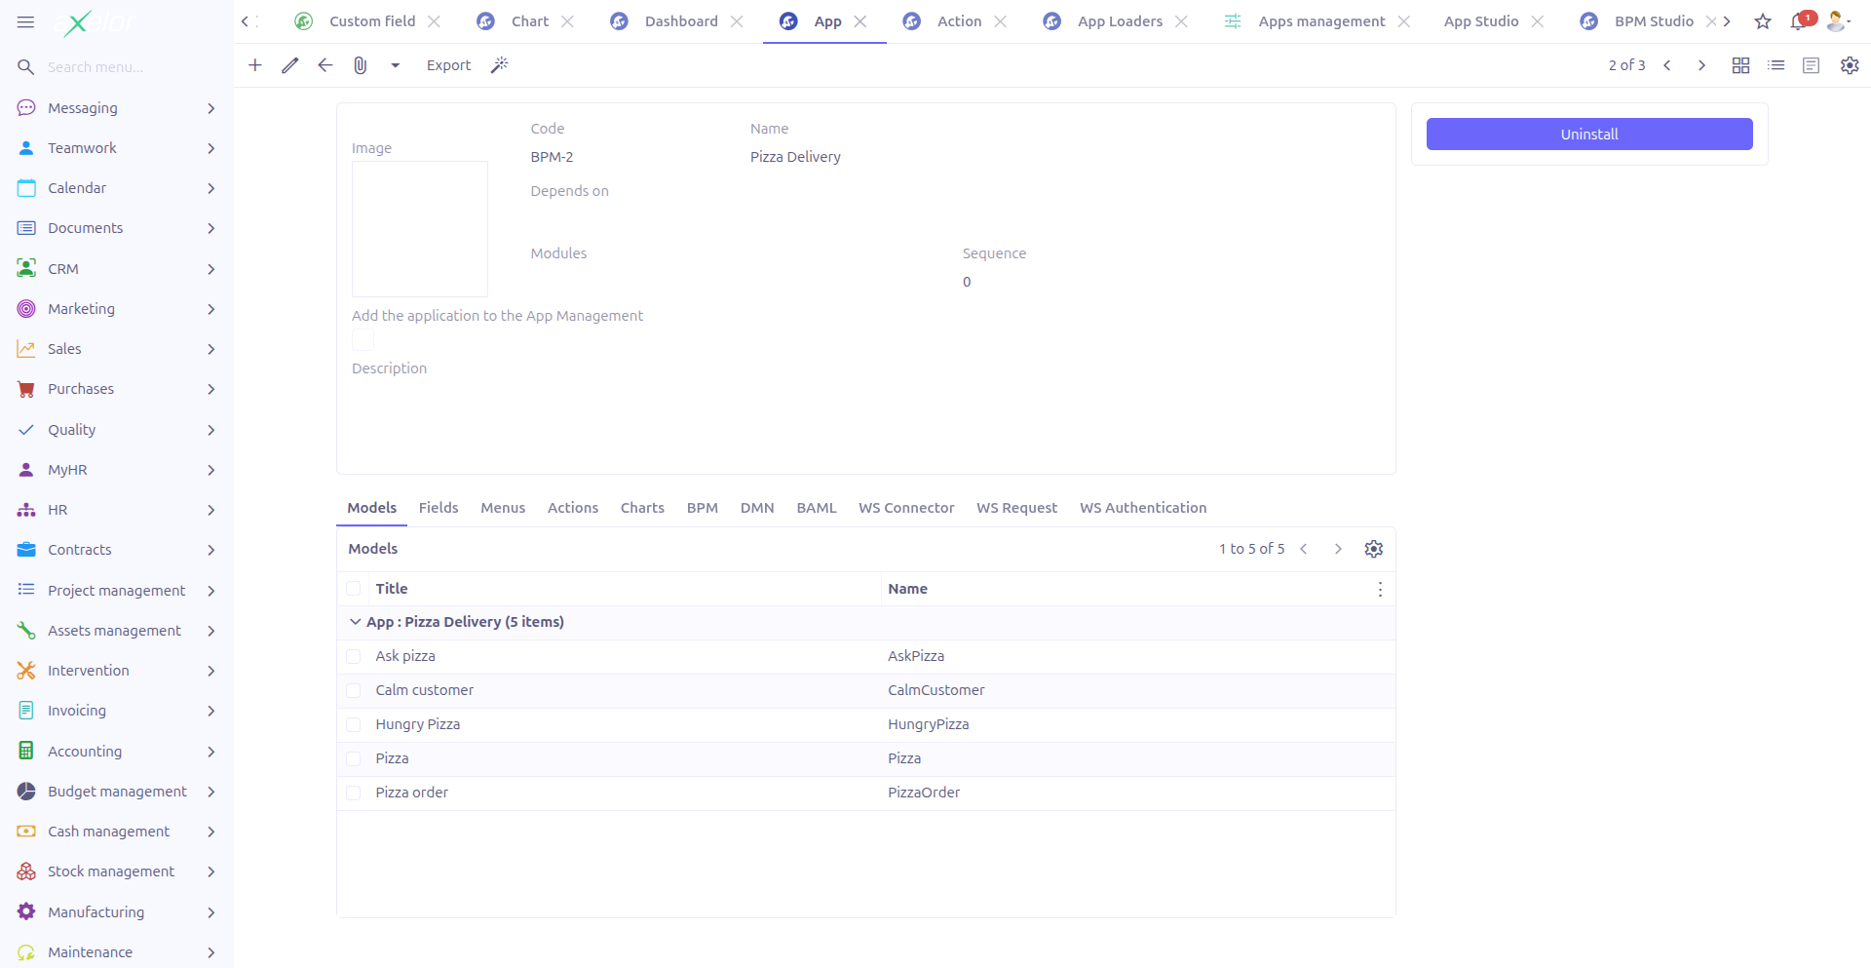Create a new record with the plus icon
The image size is (1871, 968).
tap(254, 65)
